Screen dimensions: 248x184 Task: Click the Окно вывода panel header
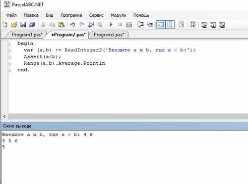coord(124,126)
